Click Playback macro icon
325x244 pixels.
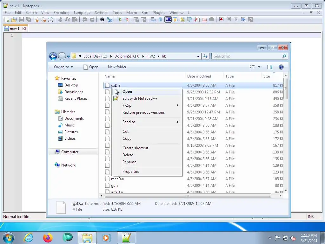tap(236, 19)
